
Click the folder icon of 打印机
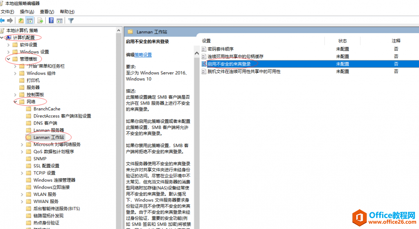click(x=22, y=80)
